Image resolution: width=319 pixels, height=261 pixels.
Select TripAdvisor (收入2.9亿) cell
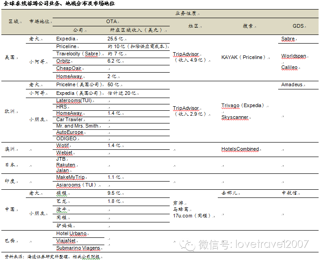190,111
